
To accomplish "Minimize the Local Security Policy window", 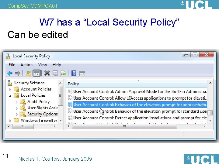I will pos(186,55).
